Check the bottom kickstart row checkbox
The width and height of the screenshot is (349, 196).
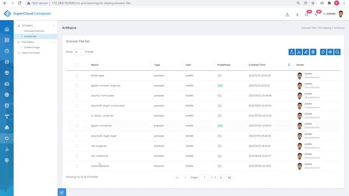77,166
